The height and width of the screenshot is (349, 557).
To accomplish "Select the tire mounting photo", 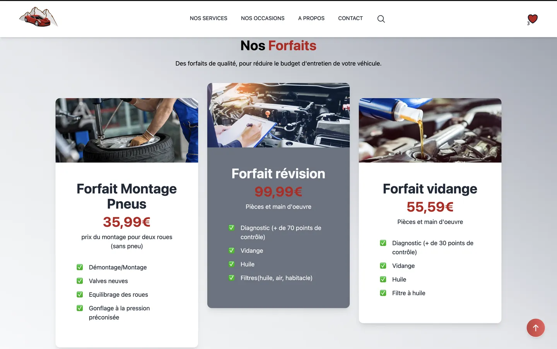I will click(127, 130).
